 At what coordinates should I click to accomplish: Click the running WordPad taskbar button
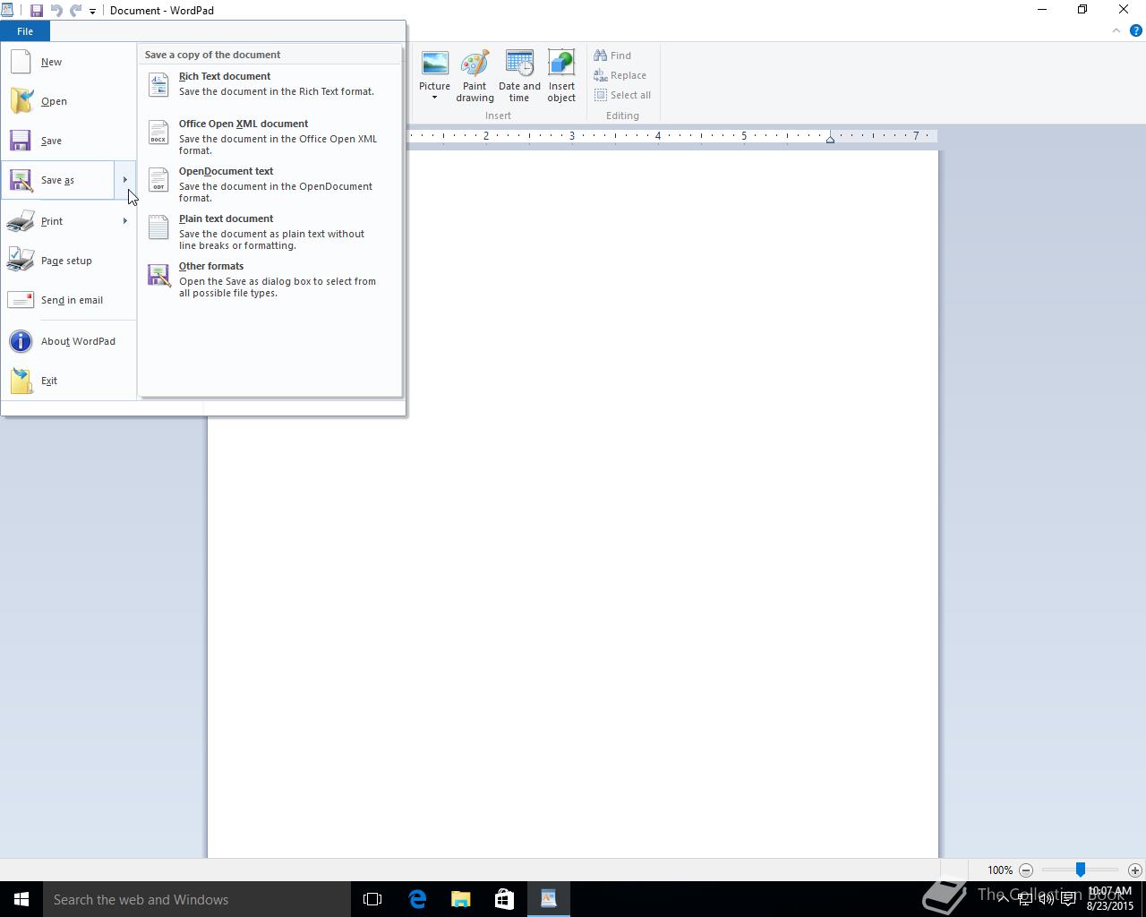point(548,899)
